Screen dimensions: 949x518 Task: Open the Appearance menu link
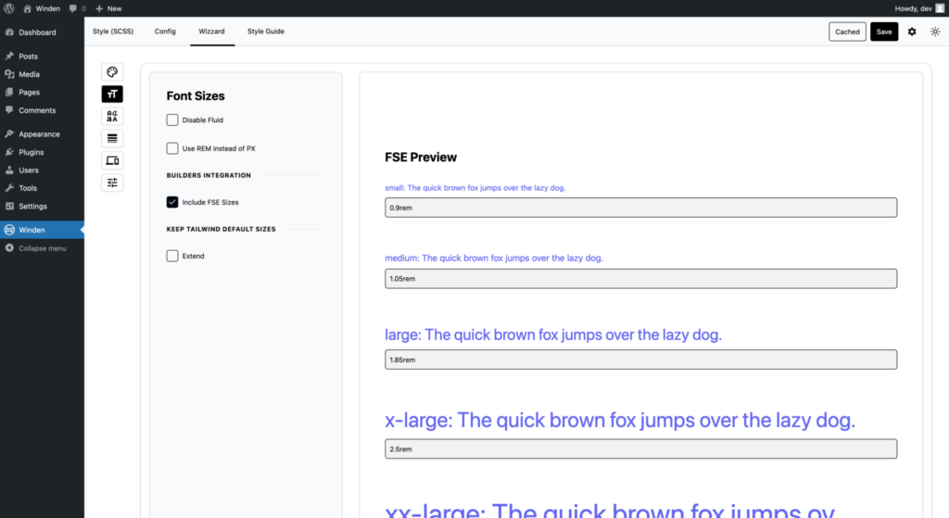39,133
